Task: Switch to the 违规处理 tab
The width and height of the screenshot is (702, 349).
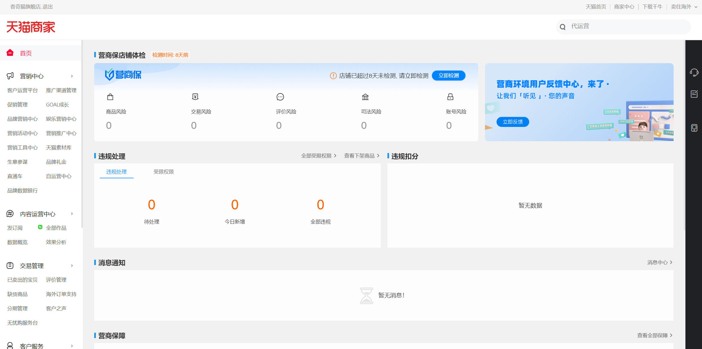Action: tap(116, 172)
